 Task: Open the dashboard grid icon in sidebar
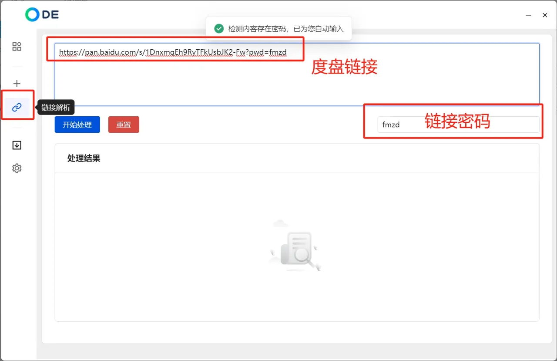coord(17,47)
